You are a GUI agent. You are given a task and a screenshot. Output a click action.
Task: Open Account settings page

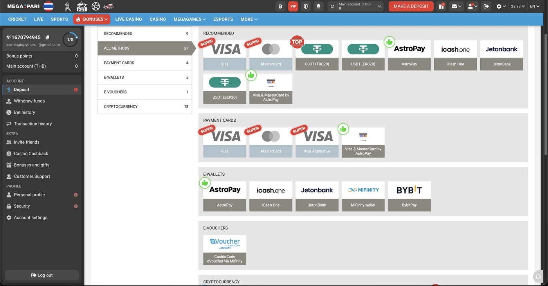coord(42,217)
